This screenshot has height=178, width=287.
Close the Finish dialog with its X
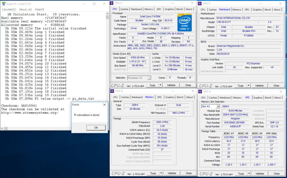(104, 105)
